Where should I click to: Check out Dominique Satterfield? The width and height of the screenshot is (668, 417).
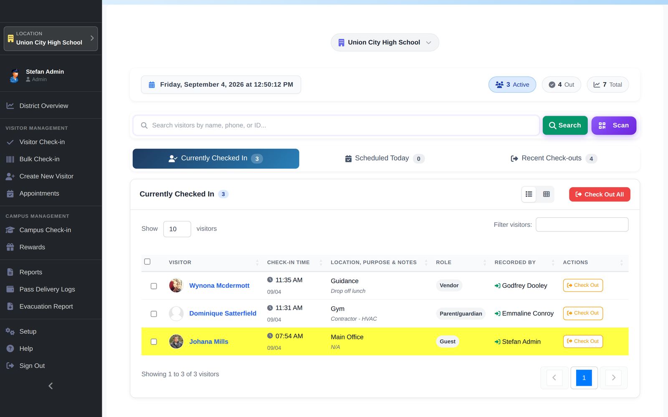click(583, 313)
